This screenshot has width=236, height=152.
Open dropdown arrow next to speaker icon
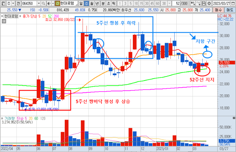pyautogui.click(x=53, y=3)
